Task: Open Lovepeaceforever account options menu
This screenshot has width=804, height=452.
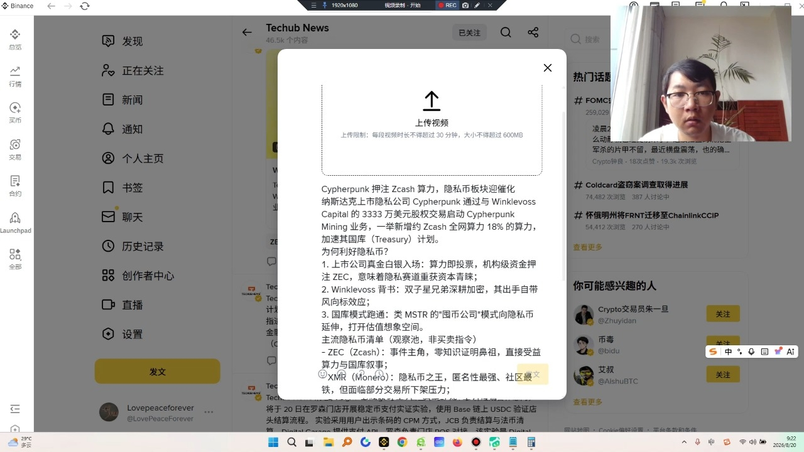Action: [209, 412]
